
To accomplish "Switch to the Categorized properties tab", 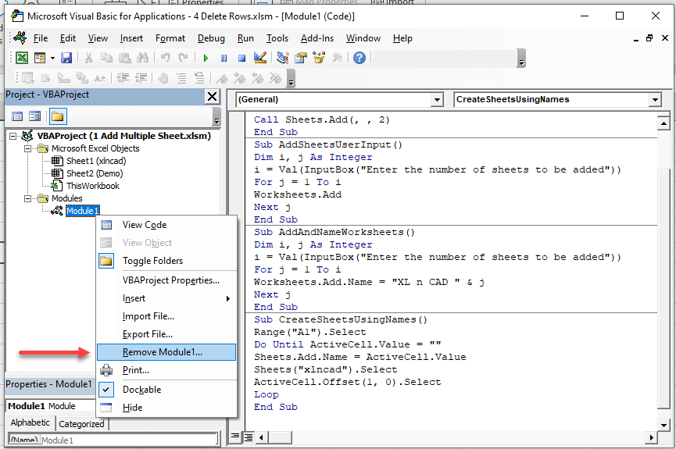I will pyautogui.click(x=81, y=424).
